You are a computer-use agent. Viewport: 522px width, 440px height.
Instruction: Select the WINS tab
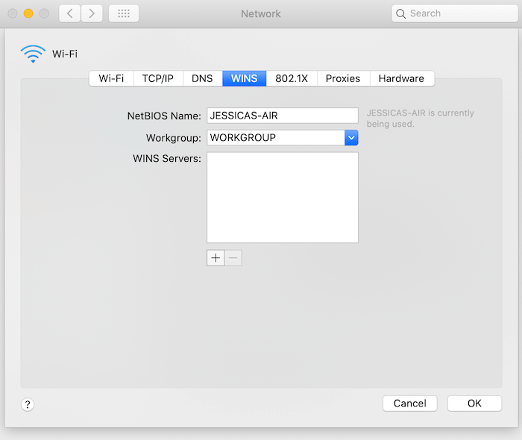(245, 78)
